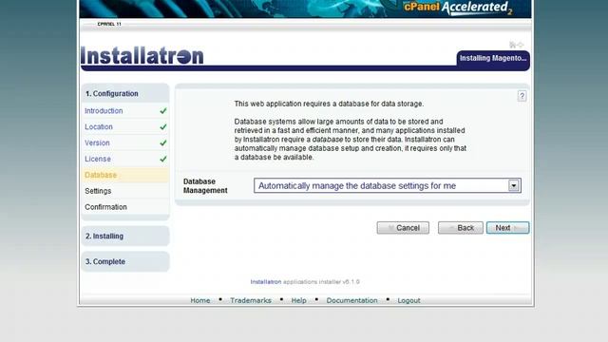Click the CPANEL 11 label
The width and height of the screenshot is (608, 342).
pyautogui.click(x=109, y=24)
